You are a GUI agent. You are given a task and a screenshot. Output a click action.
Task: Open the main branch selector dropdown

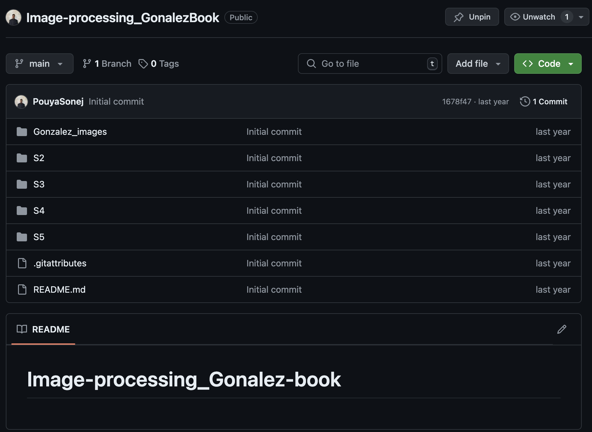tap(40, 64)
